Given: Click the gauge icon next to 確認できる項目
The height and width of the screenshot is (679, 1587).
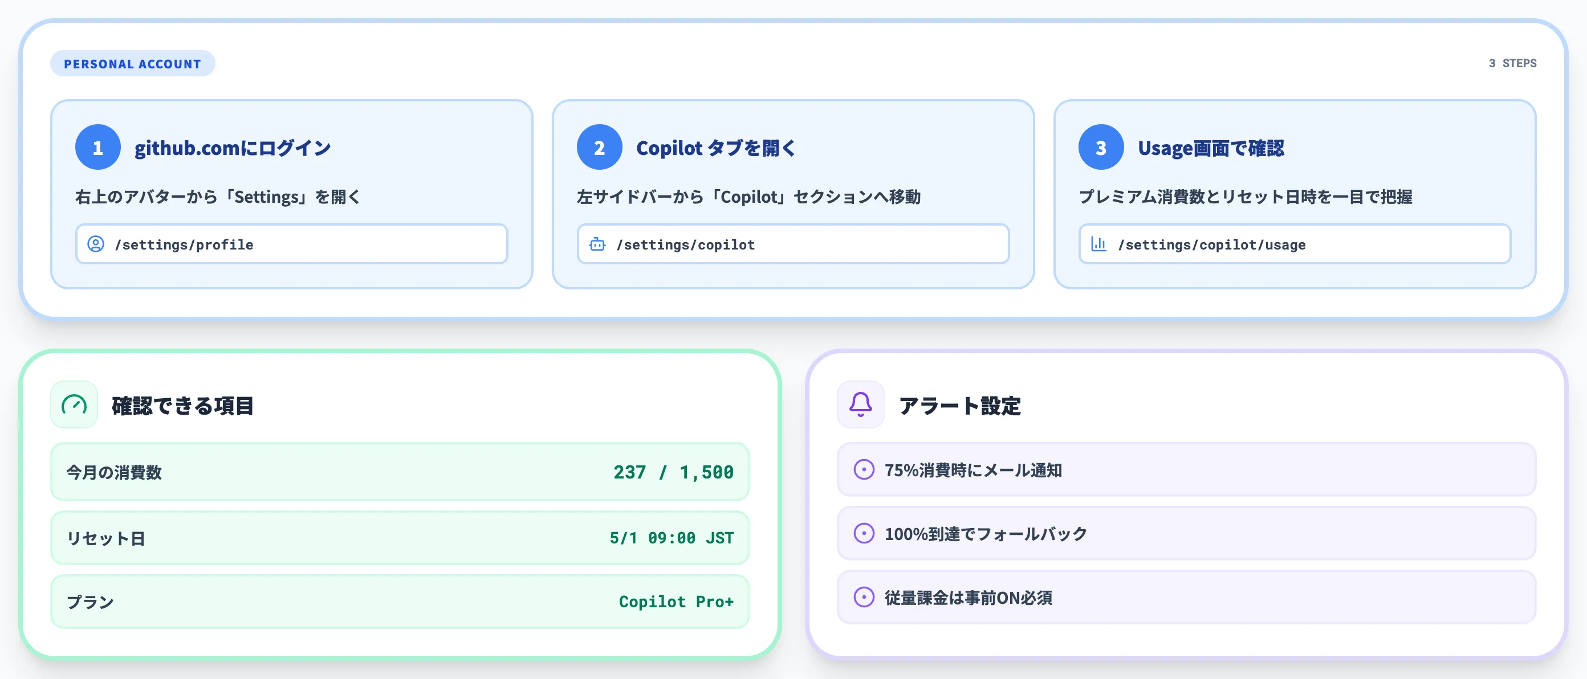Looking at the screenshot, I should (74, 404).
